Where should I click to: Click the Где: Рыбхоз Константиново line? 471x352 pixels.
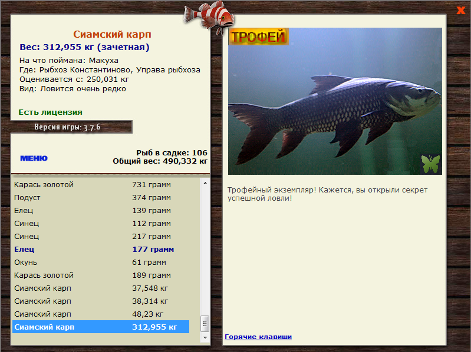coord(110,70)
